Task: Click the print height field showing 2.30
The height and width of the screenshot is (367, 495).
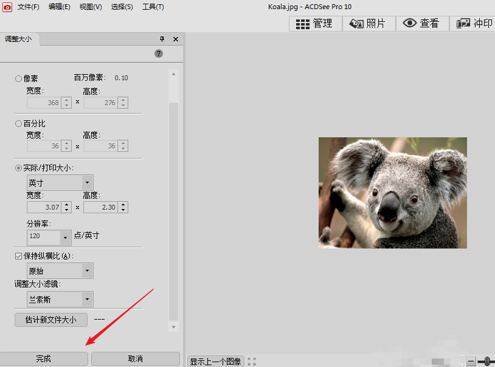Action: [x=100, y=207]
